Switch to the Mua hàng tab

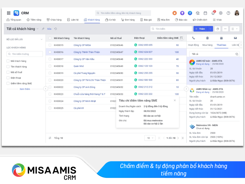[x=207, y=45]
